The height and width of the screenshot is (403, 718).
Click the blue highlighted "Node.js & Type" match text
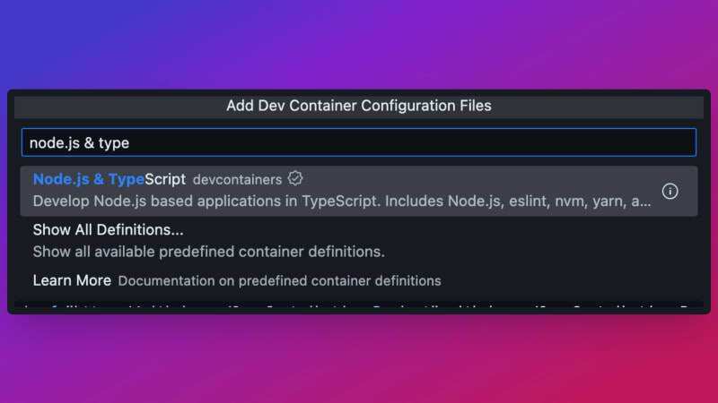tap(88, 179)
